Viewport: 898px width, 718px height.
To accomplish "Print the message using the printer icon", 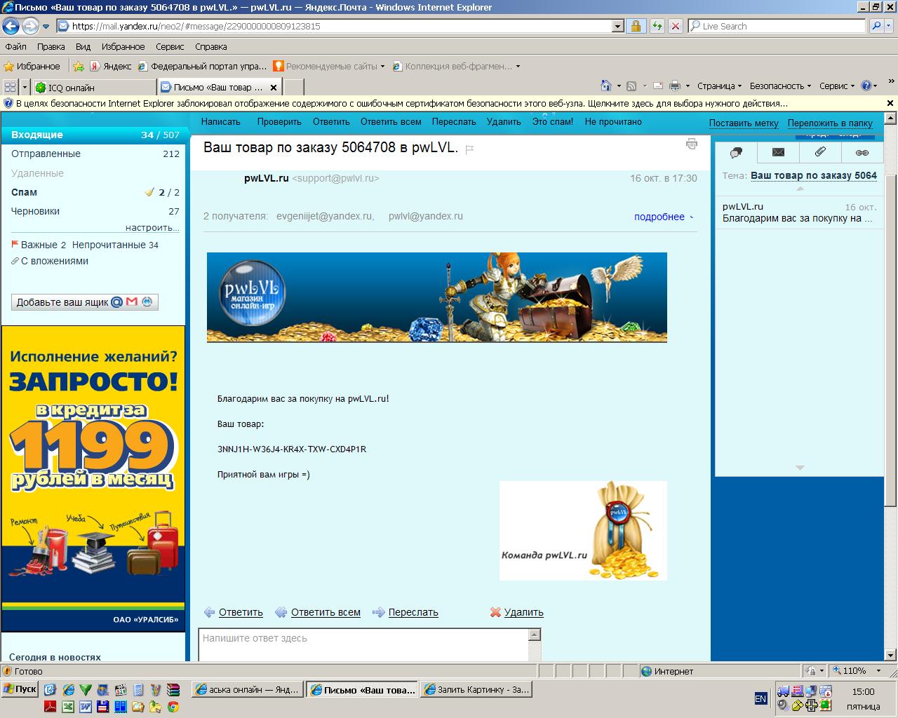I will (692, 144).
